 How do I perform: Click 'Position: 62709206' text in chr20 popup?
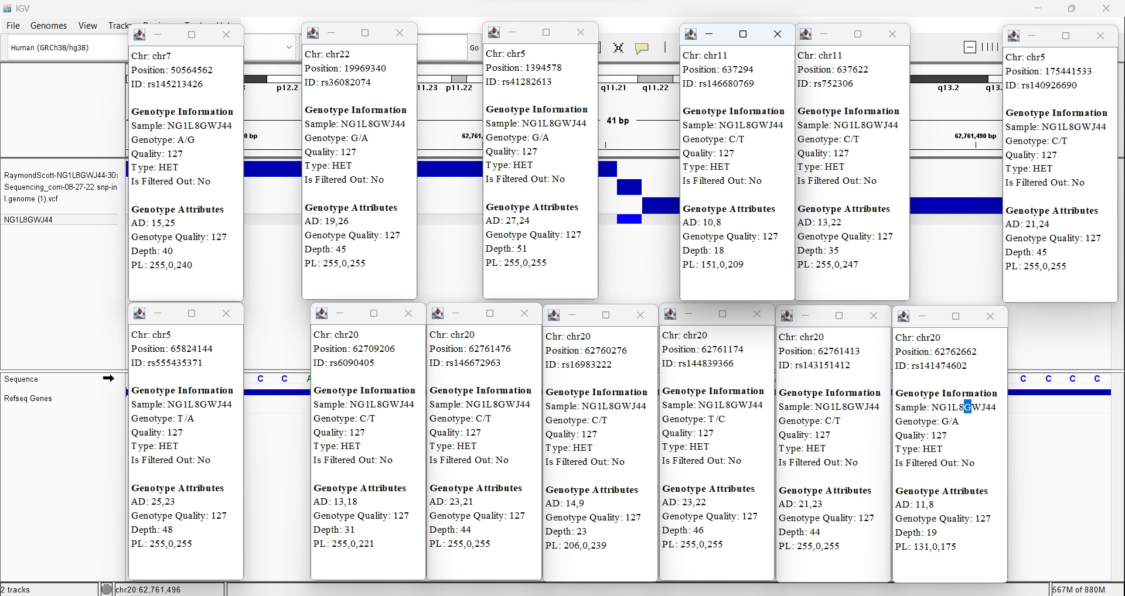tap(354, 348)
